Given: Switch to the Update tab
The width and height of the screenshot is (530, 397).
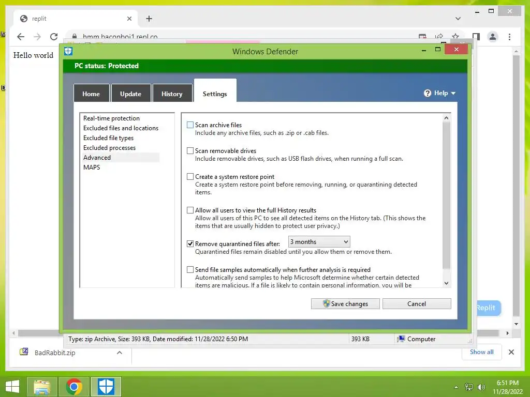Looking at the screenshot, I should click(x=131, y=94).
